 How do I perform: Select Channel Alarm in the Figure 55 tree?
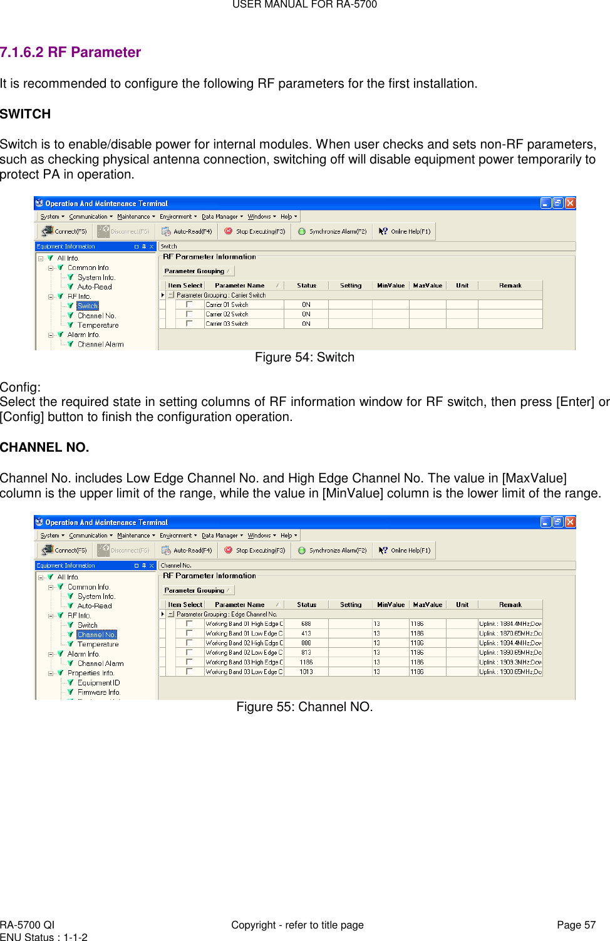pyautogui.click(x=100, y=663)
